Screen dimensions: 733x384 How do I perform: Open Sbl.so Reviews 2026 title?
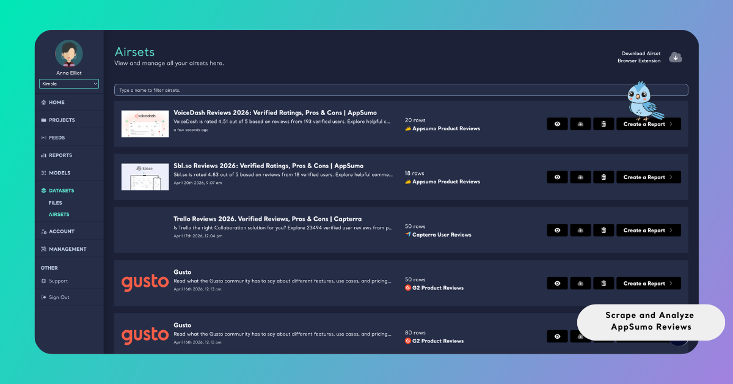pyautogui.click(x=268, y=166)
